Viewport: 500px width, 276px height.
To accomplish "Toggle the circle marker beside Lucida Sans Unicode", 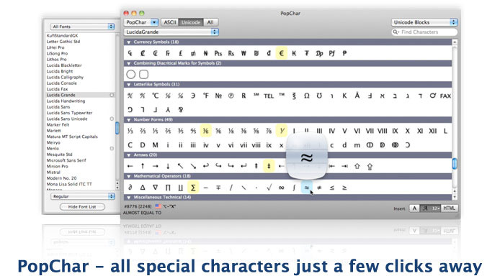I will point(112,119).
